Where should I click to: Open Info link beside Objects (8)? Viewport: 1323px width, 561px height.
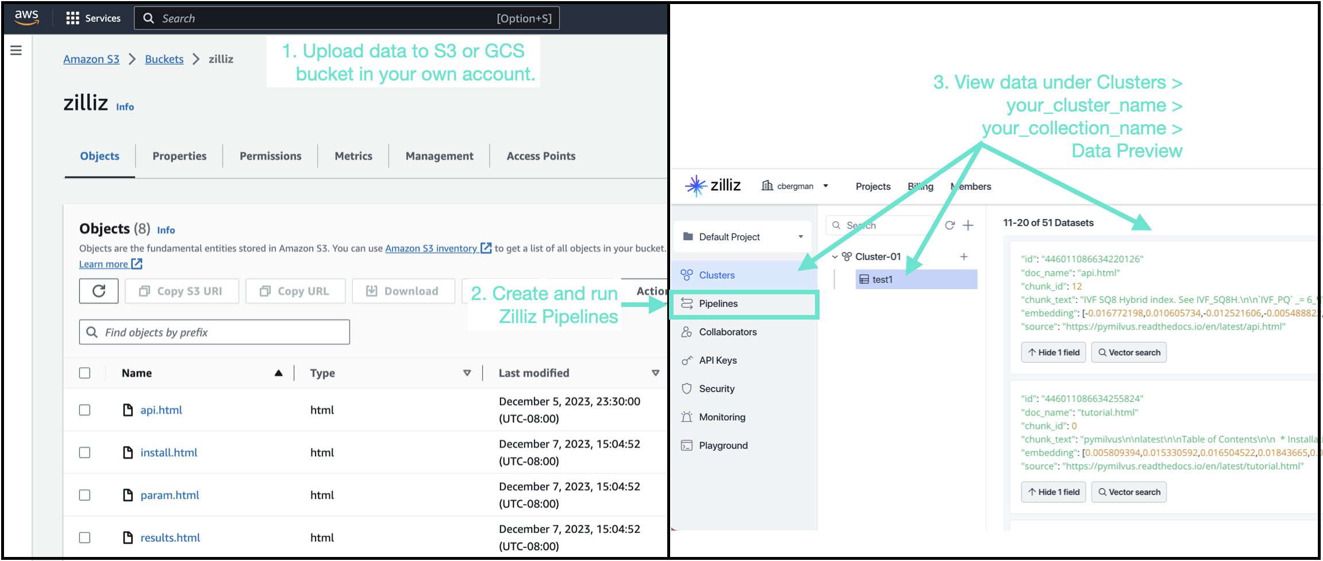(166, 230)
